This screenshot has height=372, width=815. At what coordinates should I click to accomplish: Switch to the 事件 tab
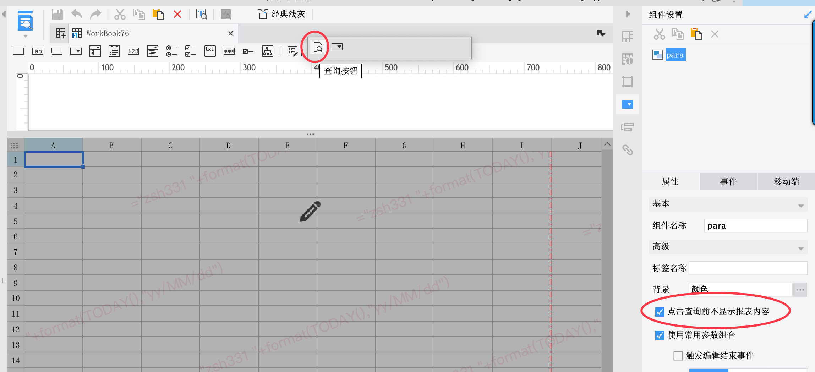pos(728,182)
